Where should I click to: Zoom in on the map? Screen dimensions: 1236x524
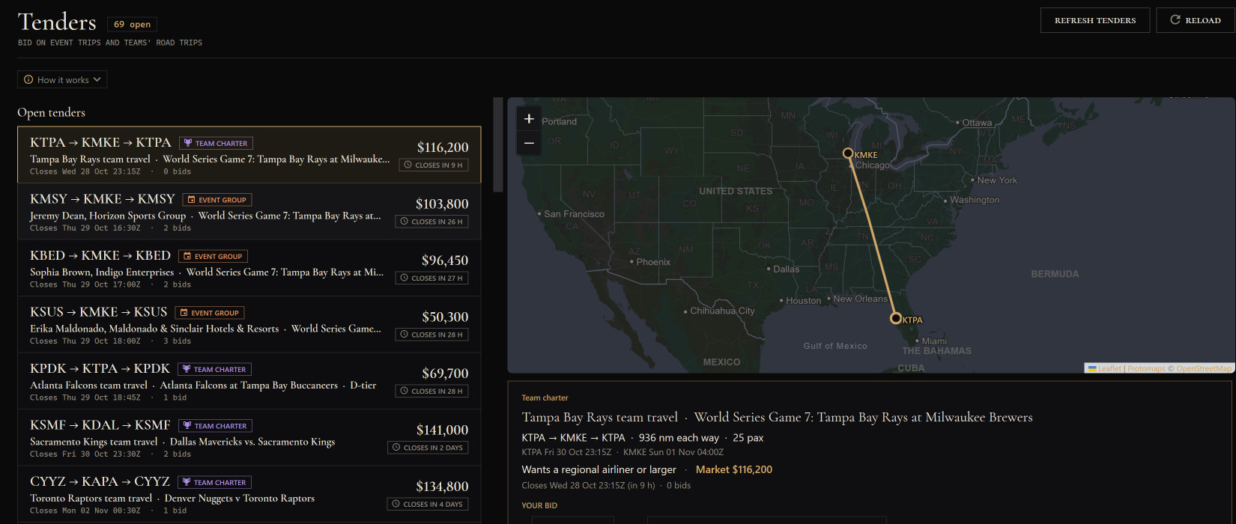point(529,119)
